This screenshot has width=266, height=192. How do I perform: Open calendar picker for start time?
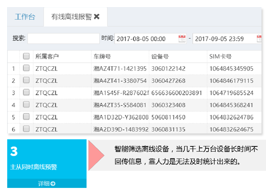click(182, 38)
